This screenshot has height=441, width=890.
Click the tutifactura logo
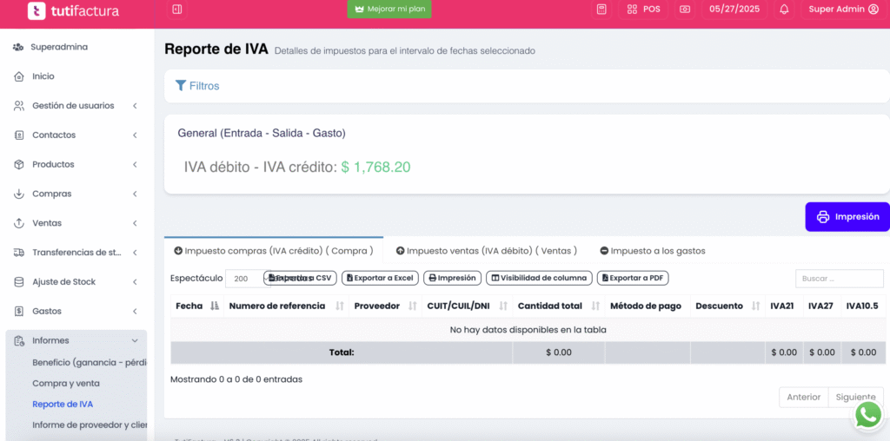(x=73, y=11)
